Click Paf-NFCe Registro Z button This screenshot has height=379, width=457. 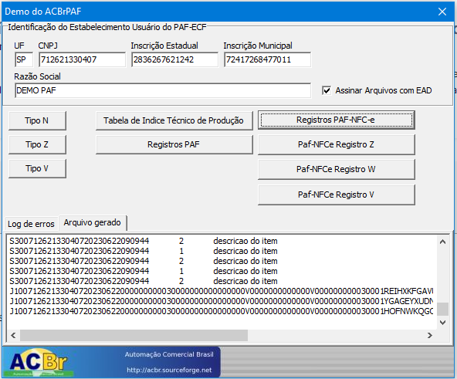pyautogui.click(x=336, y=144)
